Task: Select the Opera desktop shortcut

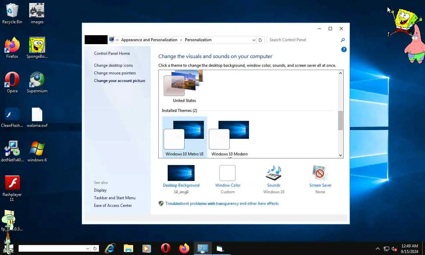Action: click(12, 83)
